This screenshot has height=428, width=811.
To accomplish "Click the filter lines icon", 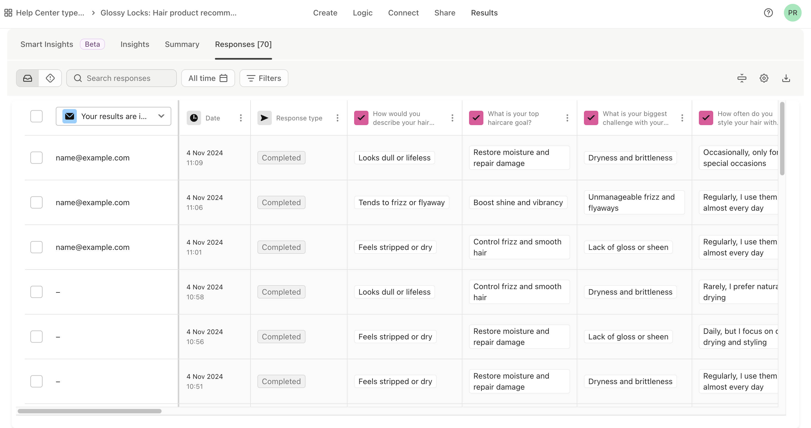I will (251, 78).
